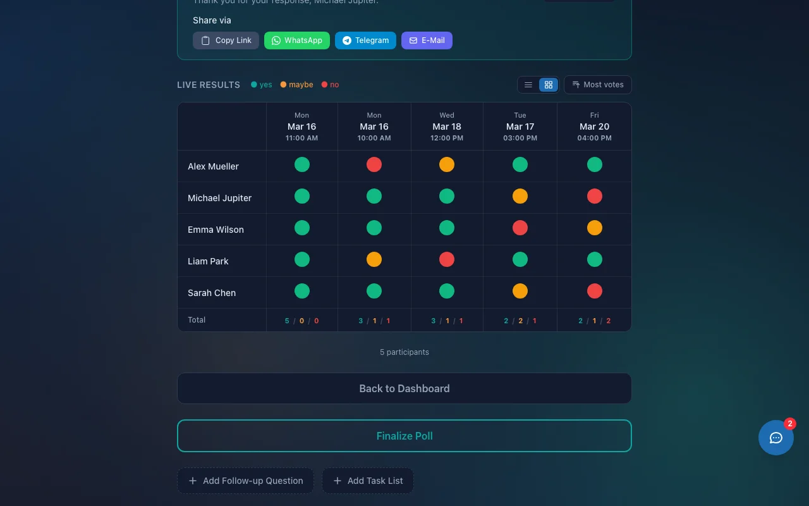Click the 'no' legend entry

pos(331,85)
